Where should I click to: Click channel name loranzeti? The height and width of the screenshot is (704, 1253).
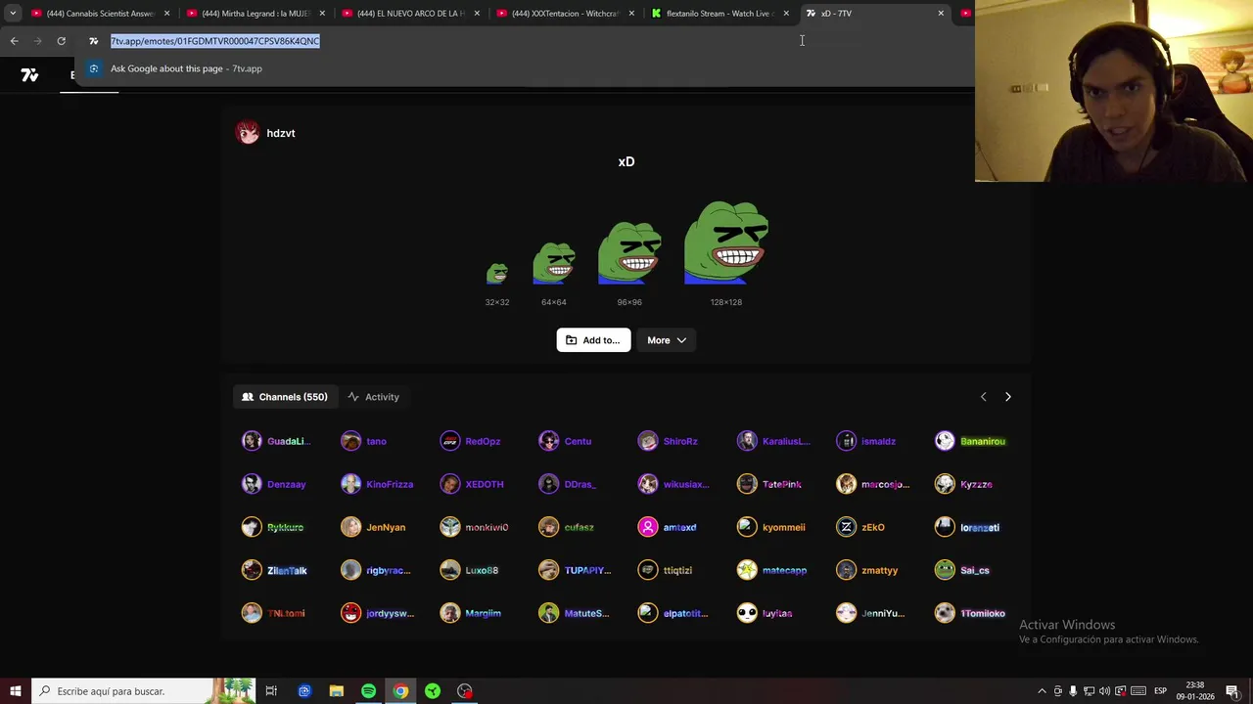(980, 527)
